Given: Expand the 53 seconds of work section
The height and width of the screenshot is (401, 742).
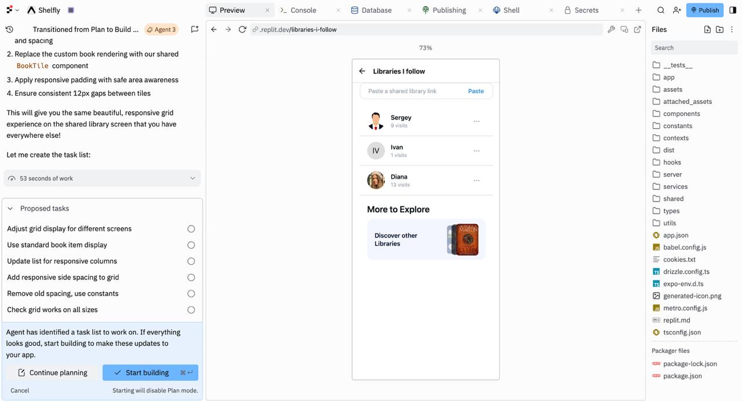Looking at the screenshot, I should (x=102, y=178).
